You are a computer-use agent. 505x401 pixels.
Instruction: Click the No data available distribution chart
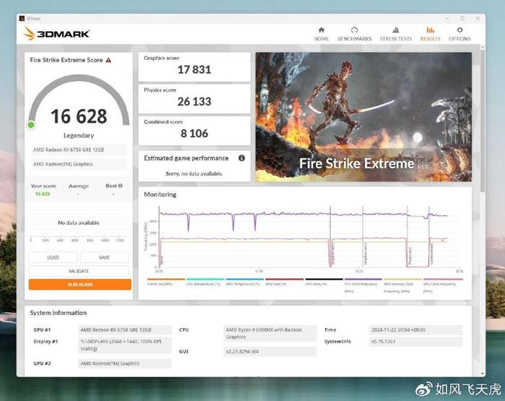[x=79, y=224]
